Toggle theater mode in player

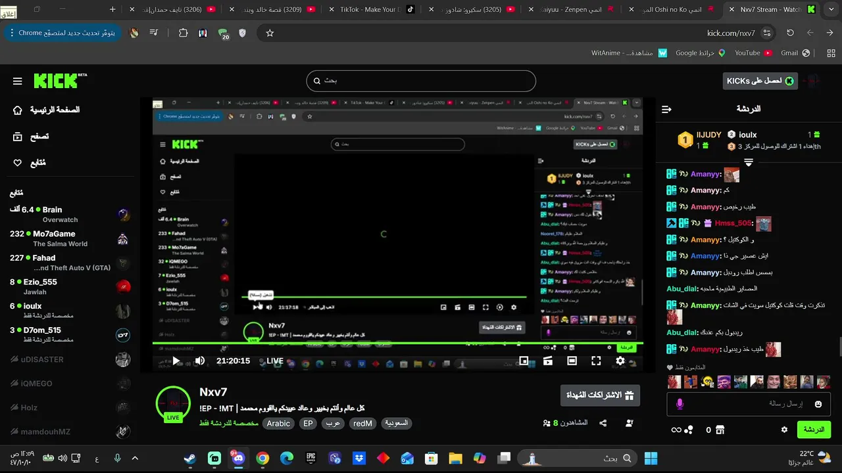(x=572, y=361)
